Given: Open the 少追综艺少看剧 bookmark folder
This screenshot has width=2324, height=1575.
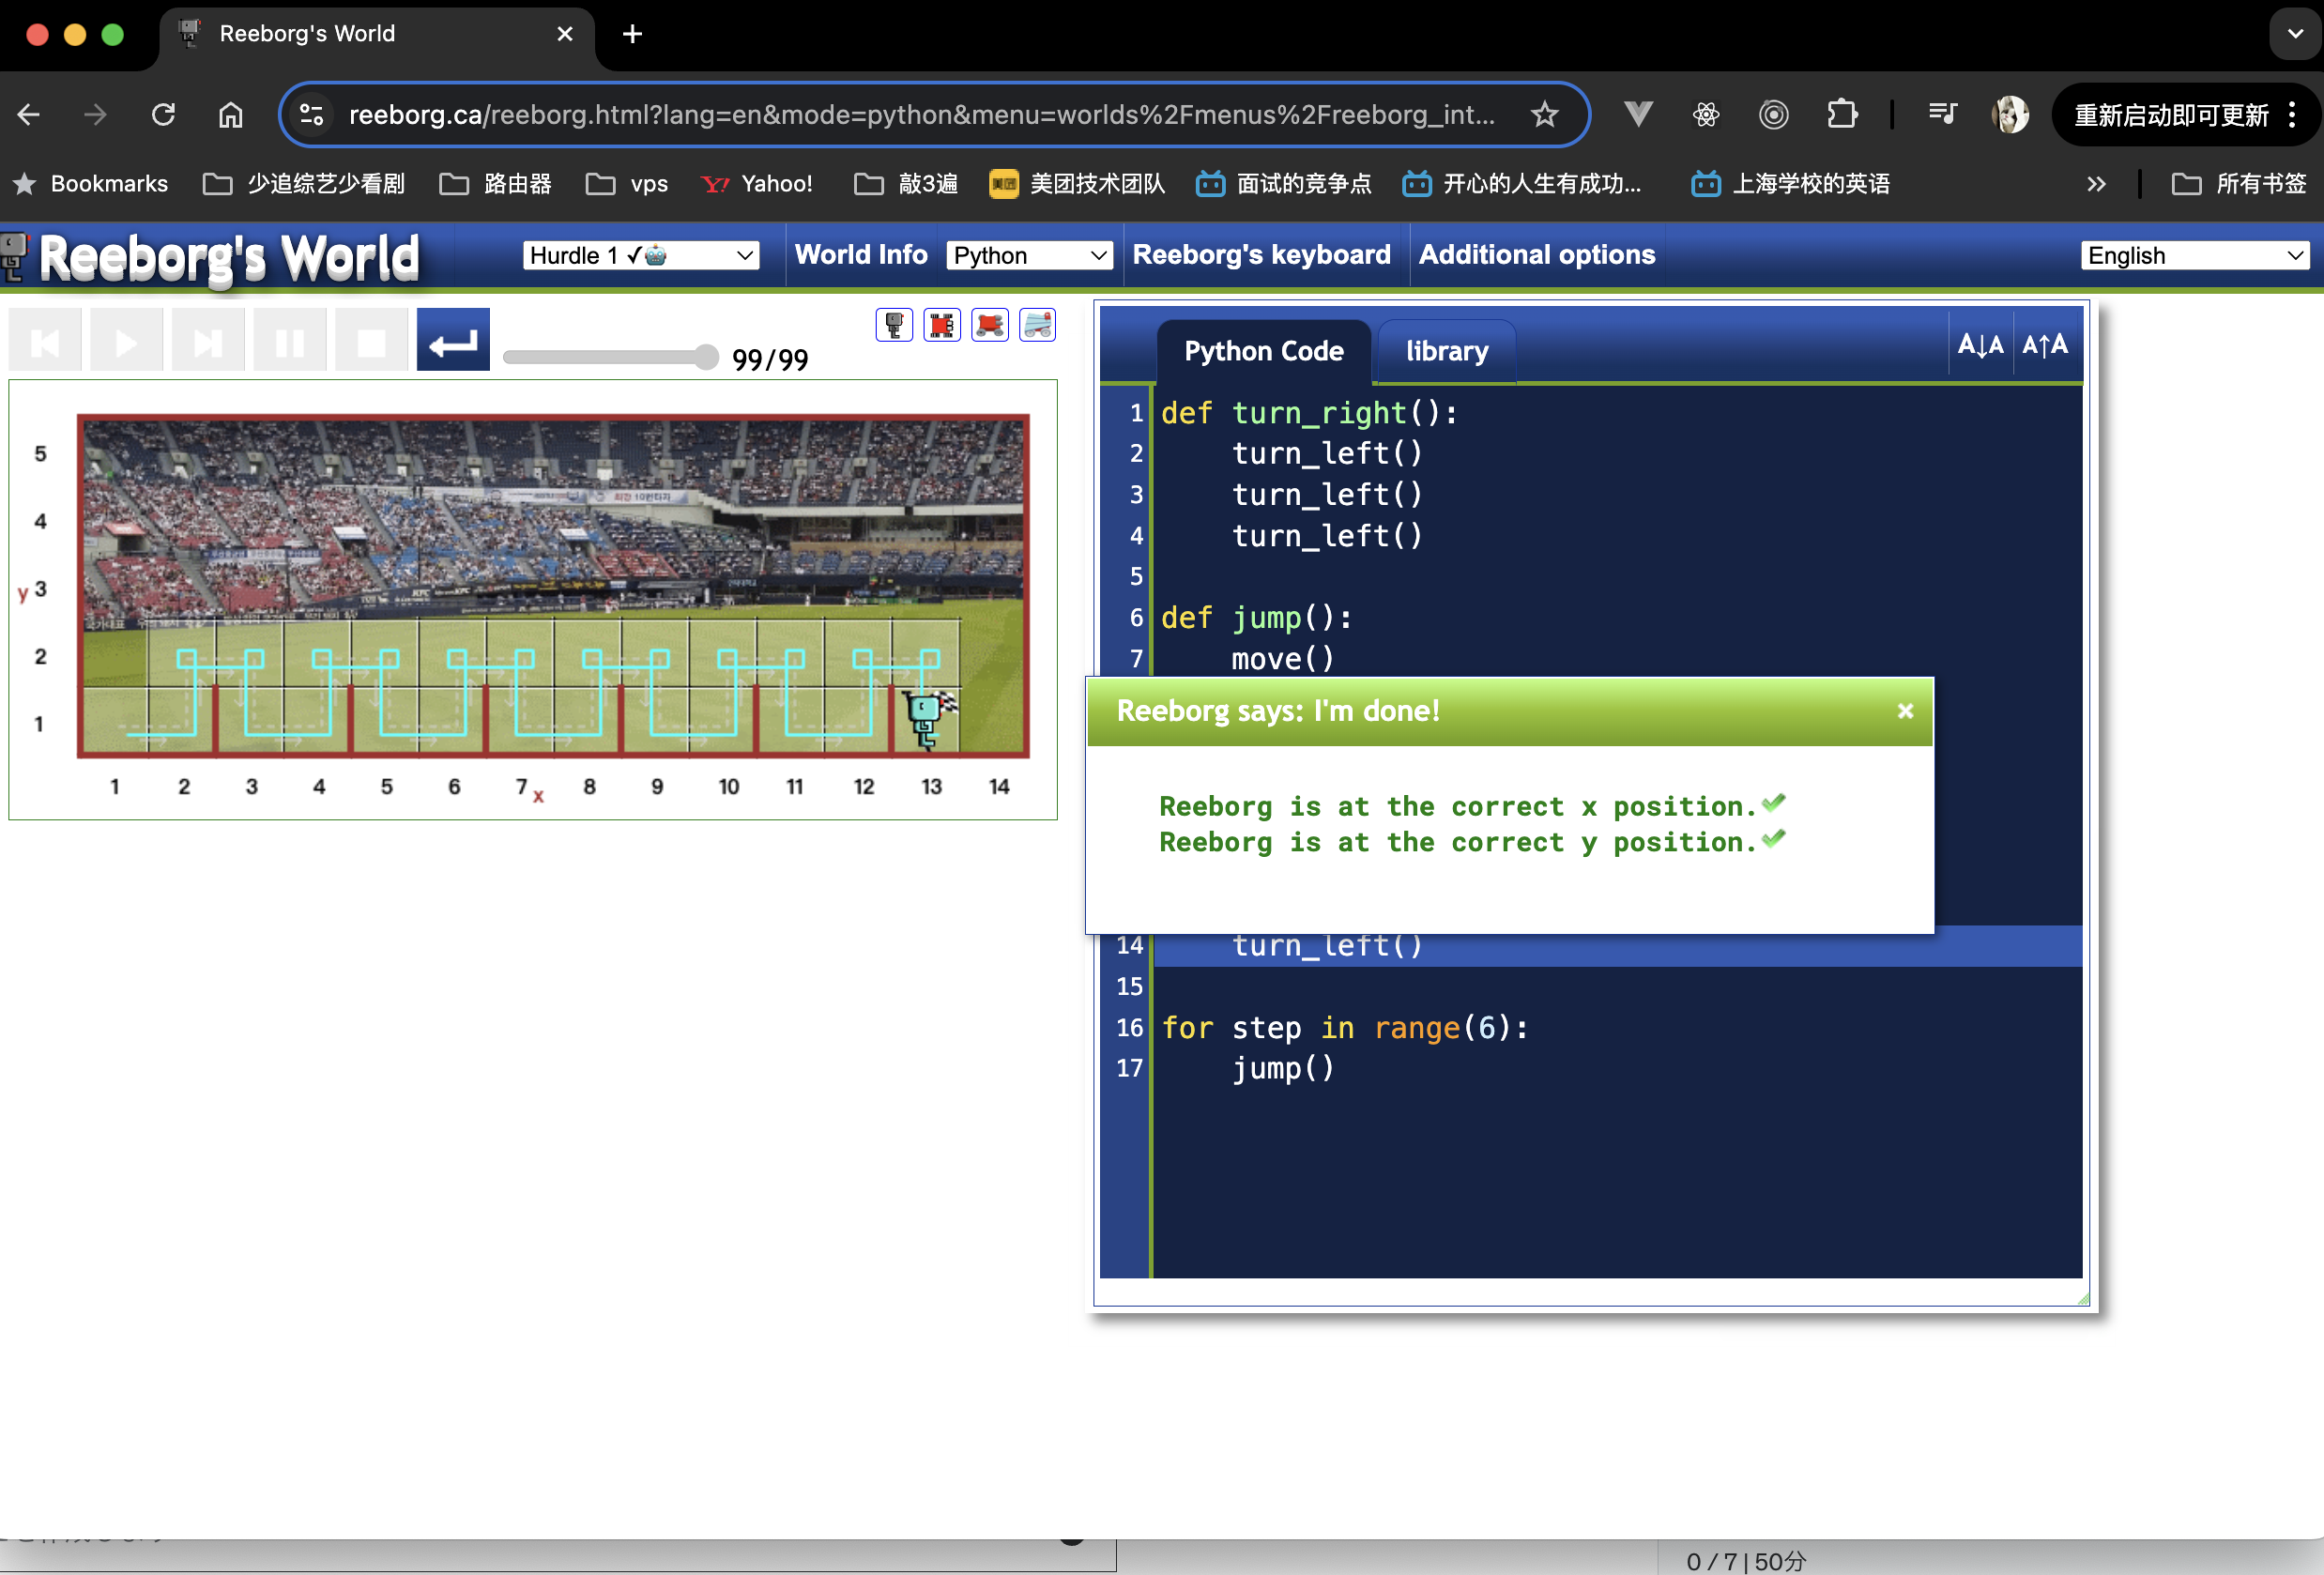Looking at the screenshot, I should pos(304,184).
